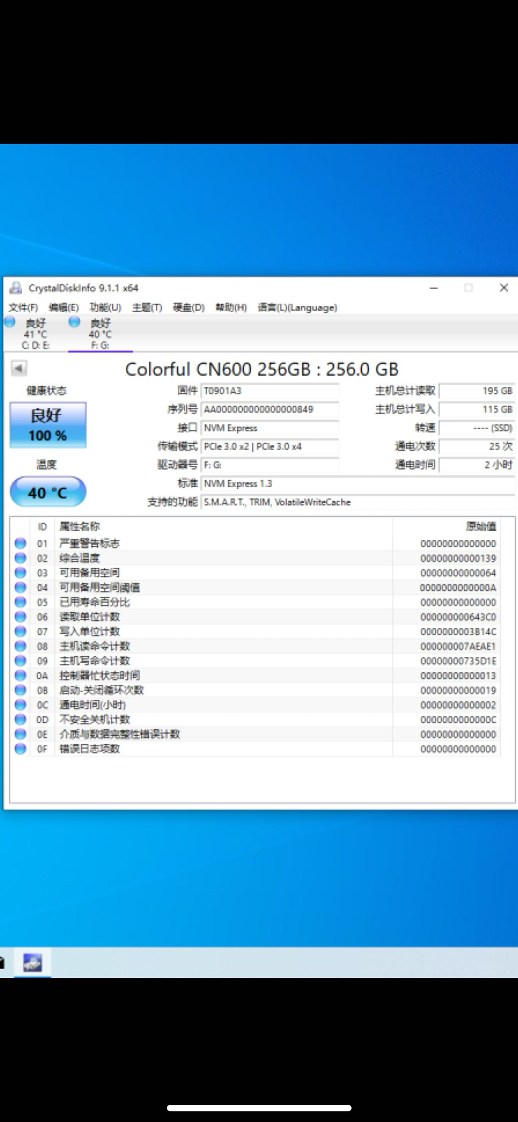Click the status circle for 不安全关机计数 row

pos(20,719)
